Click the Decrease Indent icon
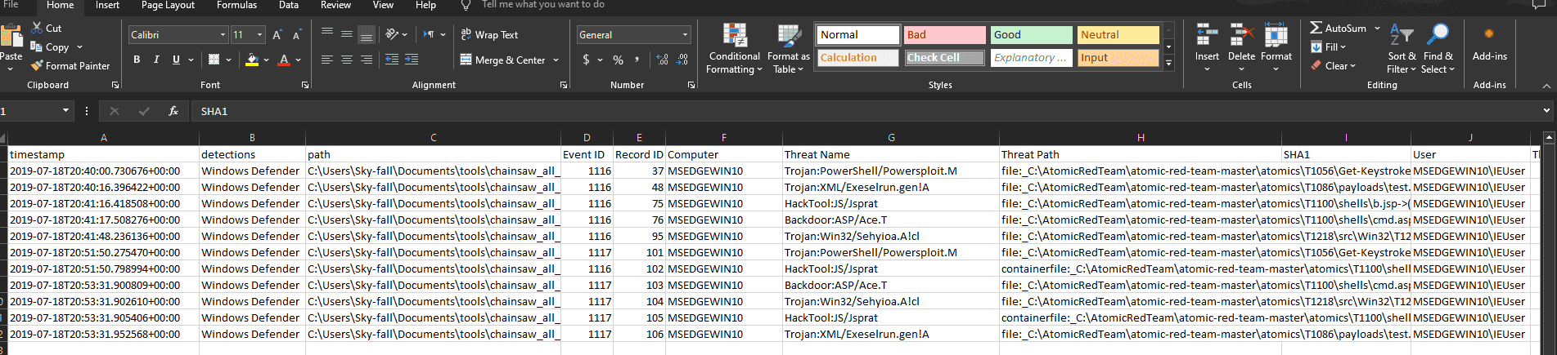The width and height of the screenshot is (1557, 355). click(x=392, y=60)
